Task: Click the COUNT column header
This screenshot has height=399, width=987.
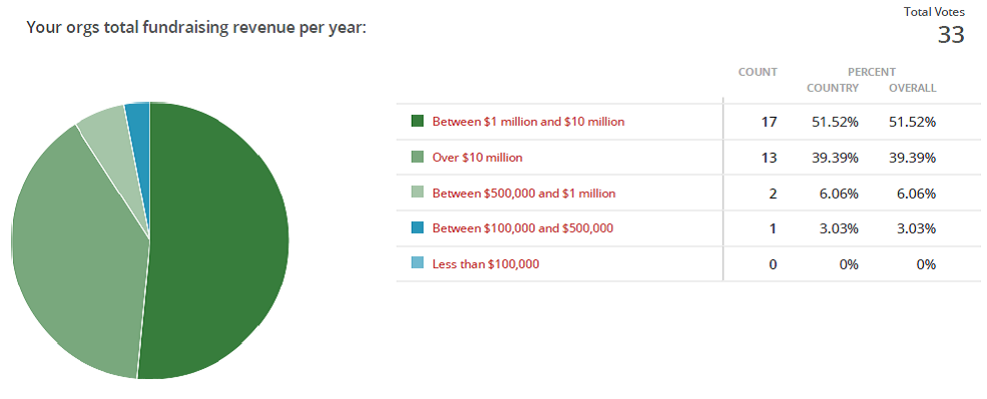Action: click(x=757, y=72)
